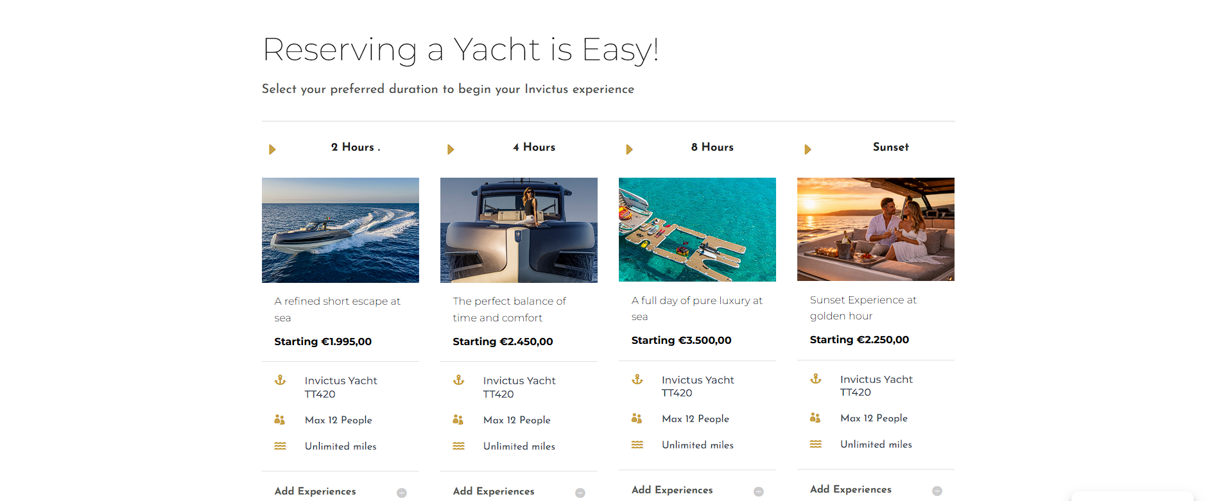The width and height of the screenshot is (1219, 501).
Task: Click the people icon under the Sunset package
Action: [815, 418]
